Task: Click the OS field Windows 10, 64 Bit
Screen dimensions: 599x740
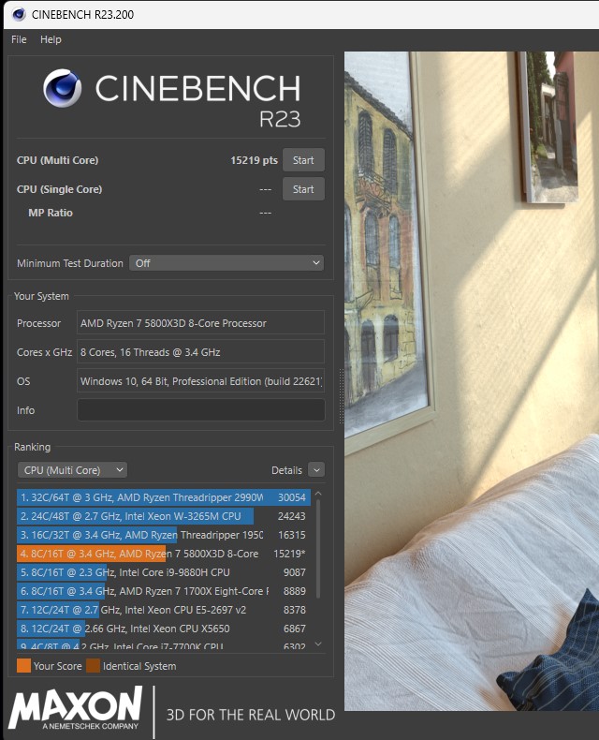Action: coord(201,381)
